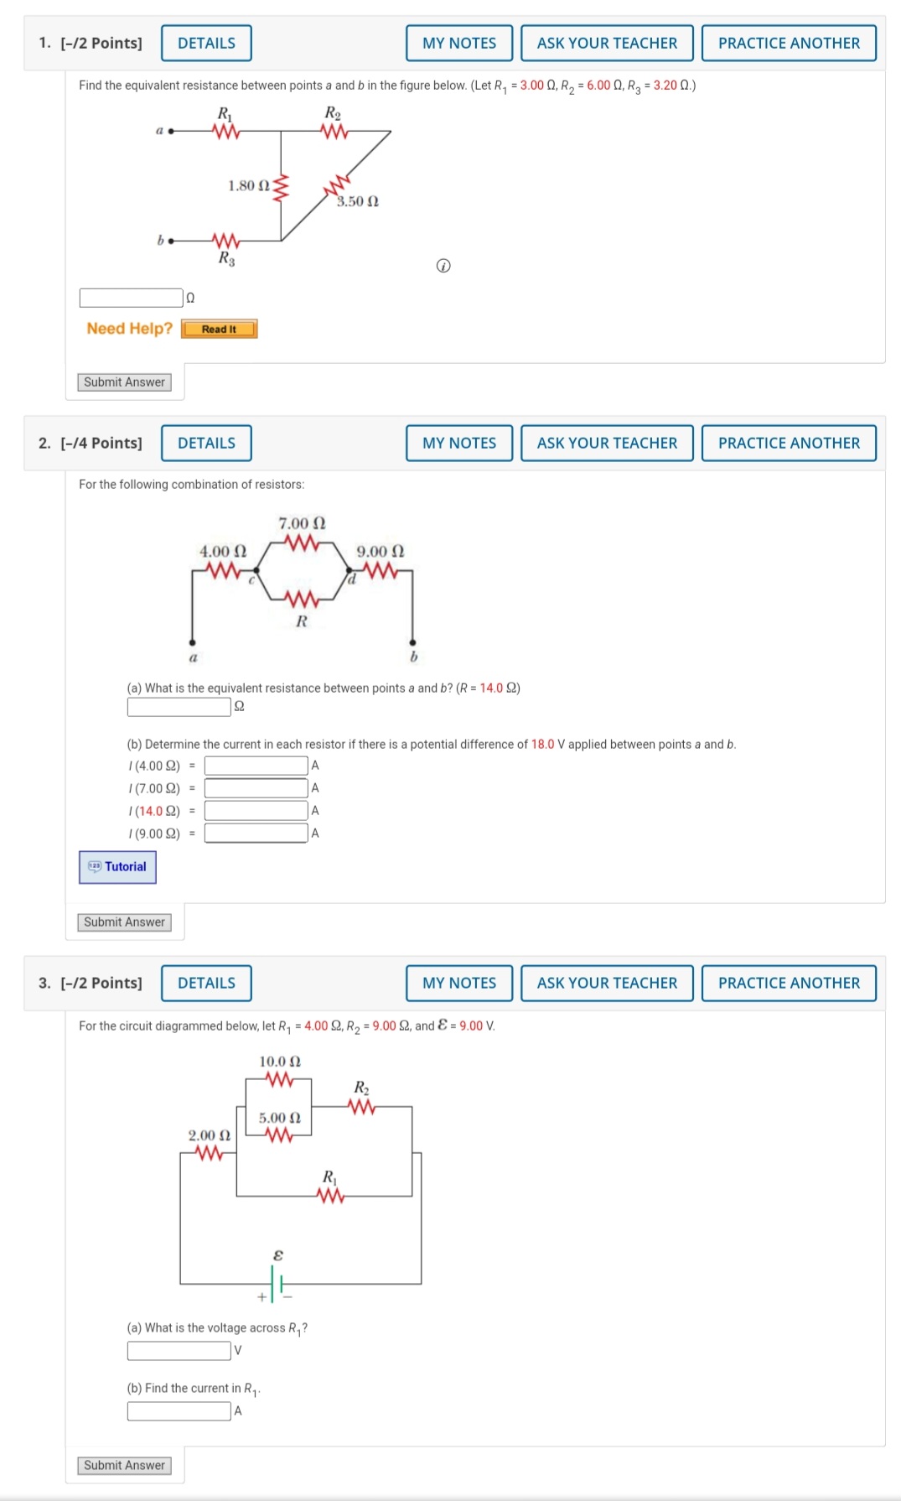
Task: Open PRACTICE ANOTHER for question 2
Action: coord(789,443)
